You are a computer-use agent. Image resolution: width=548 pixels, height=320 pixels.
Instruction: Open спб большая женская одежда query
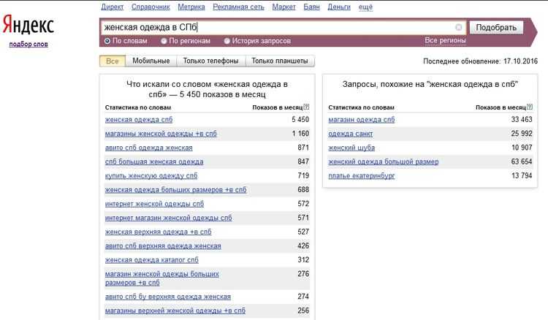pyautogui.click(x=154, y=161)
